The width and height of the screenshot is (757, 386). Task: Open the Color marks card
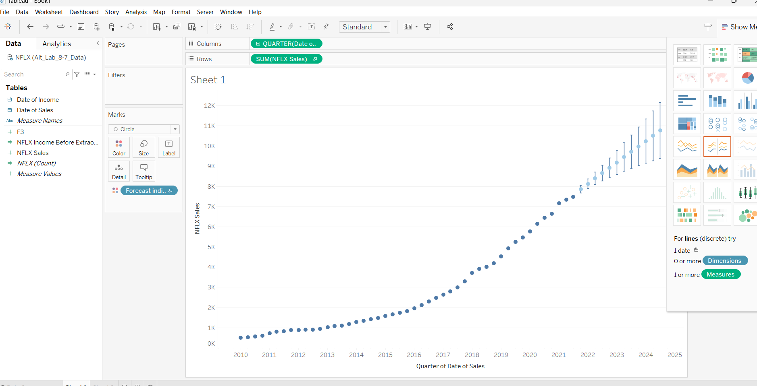click(x=119, y=147)
